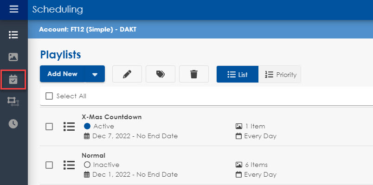The width and height of the screenshot is (373, 185).
Task: Click the pencil edit icon
Action: pos(127,74)
